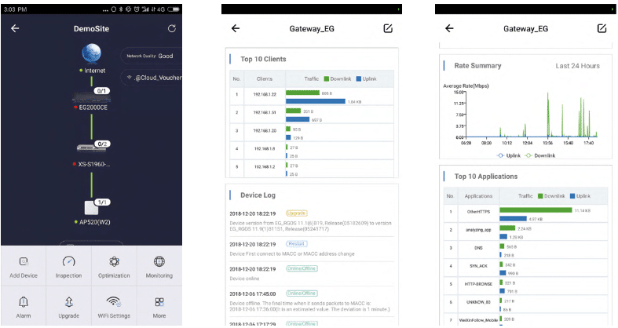Toggle Uplink series in Rate Summary chart

(x=509, y=155)
